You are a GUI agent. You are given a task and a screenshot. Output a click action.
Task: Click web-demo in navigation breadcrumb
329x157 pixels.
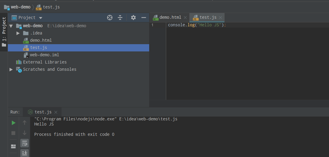(21, 7)
